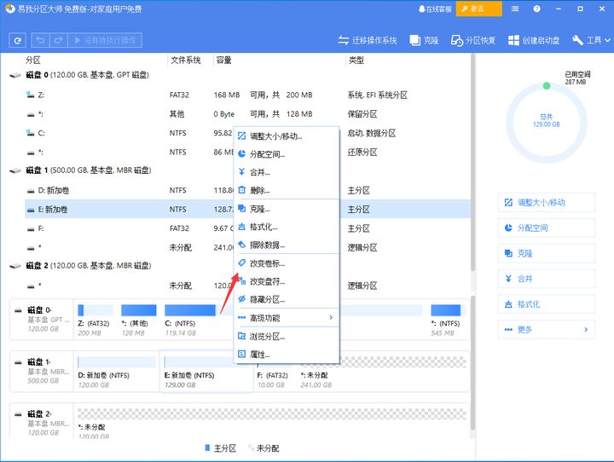
Task: Click the orange 激活 button
Action: click(x=479, y=9)
